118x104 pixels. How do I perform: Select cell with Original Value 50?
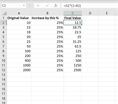19,46
